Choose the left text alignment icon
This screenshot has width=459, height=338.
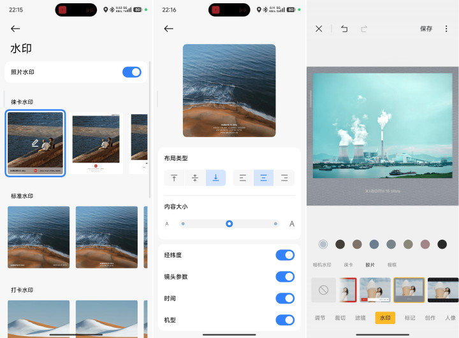pyautogui.click(x=243, y=178)
